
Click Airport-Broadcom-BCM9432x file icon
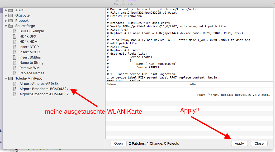[15, 89]
